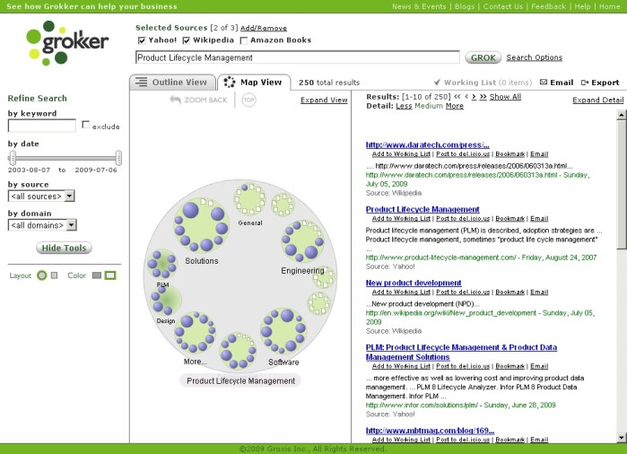Screen dimensions: 627x454
Task: Open the Engineering cluster in map
Action: point(302,241)
